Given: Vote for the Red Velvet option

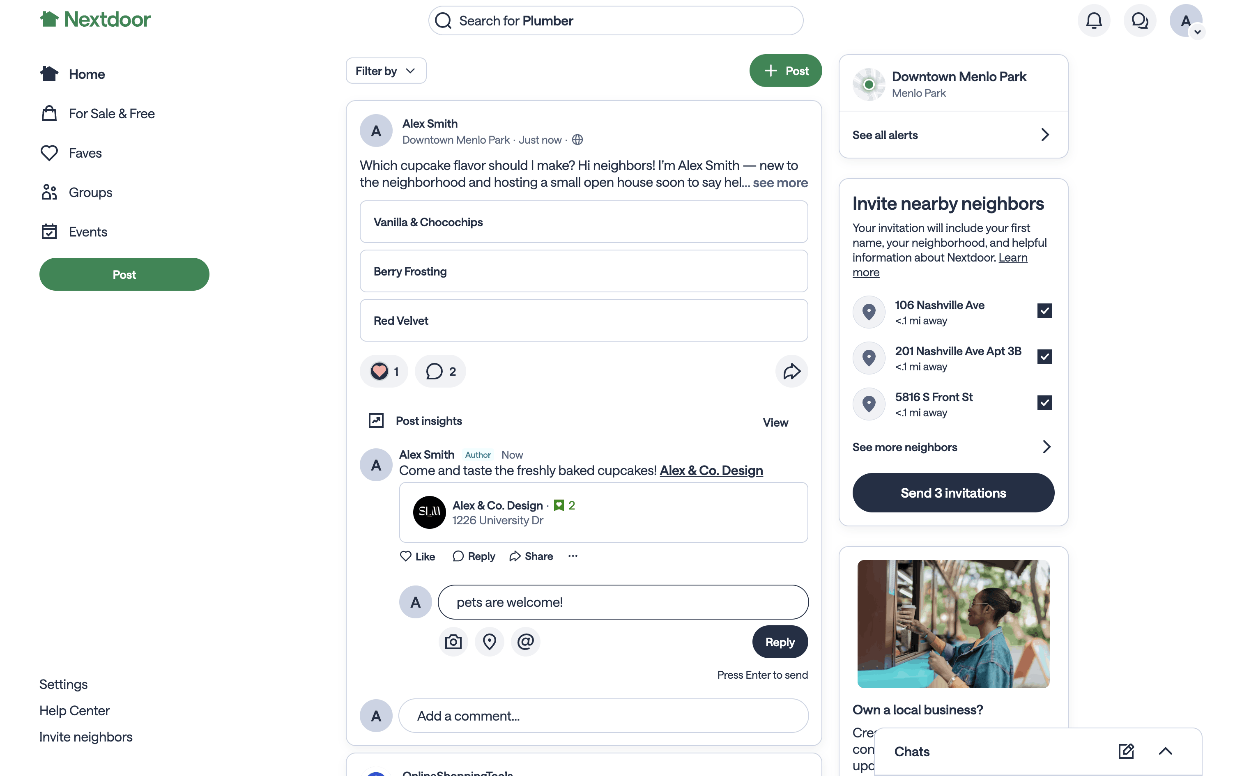Looking at the screenshot, I should point(584,321).
